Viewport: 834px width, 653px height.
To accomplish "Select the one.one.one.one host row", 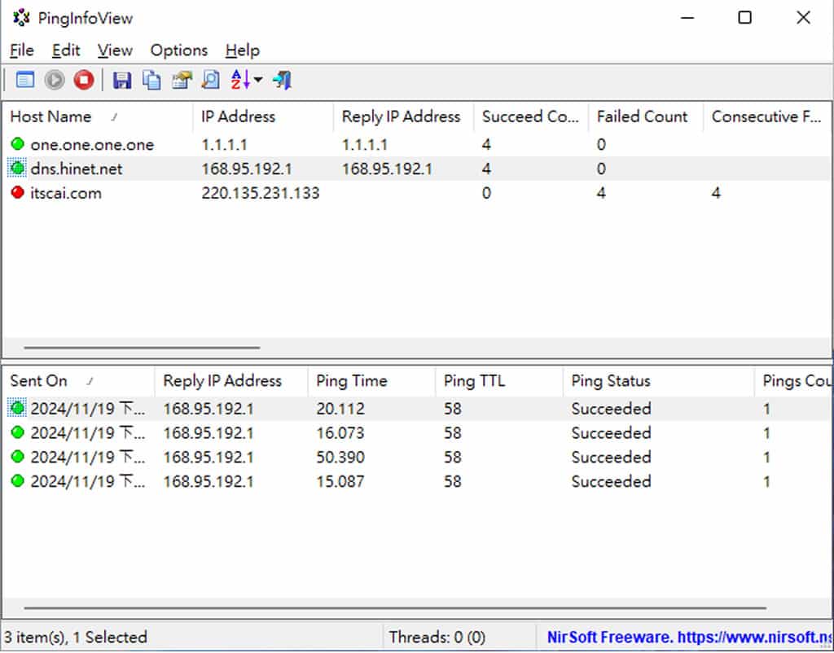I will (92, 145).
